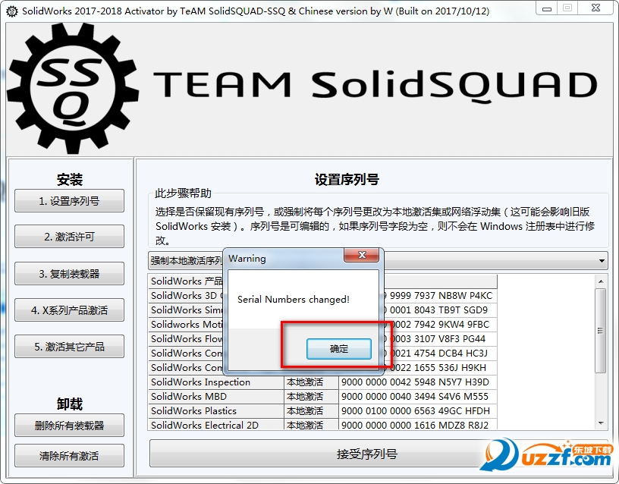Screen dimensions: 619x484
Task: Click the 接受序列号 button
Action: 366,454
